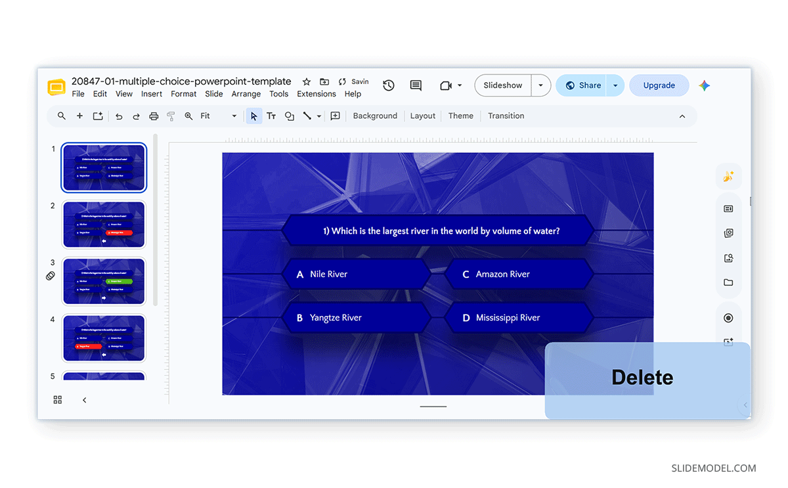The height and width of the screenshot is (488, 788).
Task: Print the presentation
Action: pos(154,116)
